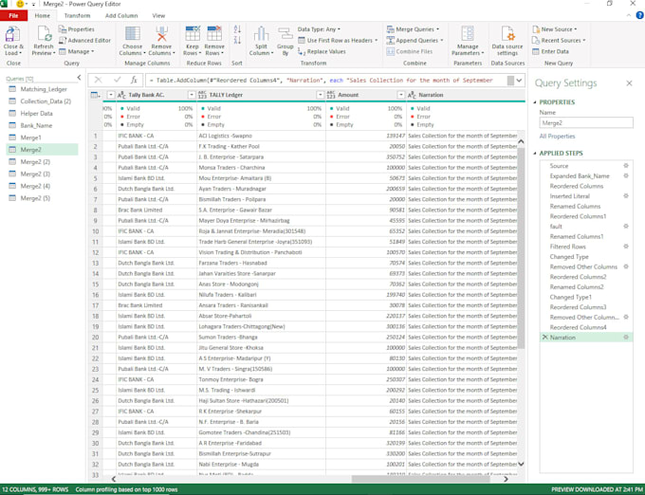Open Tally Bank AC. column filter dropdown

click(192, 95)
